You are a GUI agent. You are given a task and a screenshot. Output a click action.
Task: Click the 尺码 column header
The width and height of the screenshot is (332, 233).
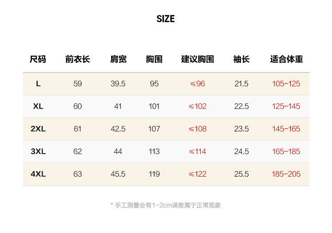pos(38,59)
